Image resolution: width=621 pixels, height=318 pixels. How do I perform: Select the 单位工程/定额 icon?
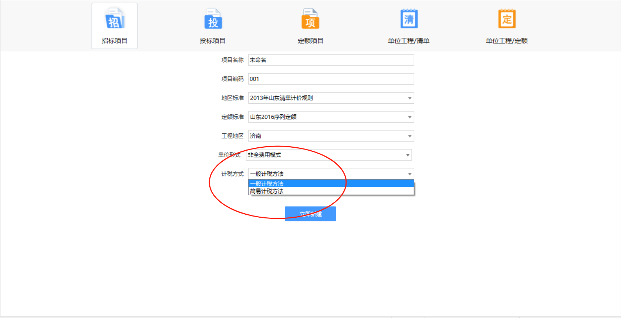pos(507,19)
